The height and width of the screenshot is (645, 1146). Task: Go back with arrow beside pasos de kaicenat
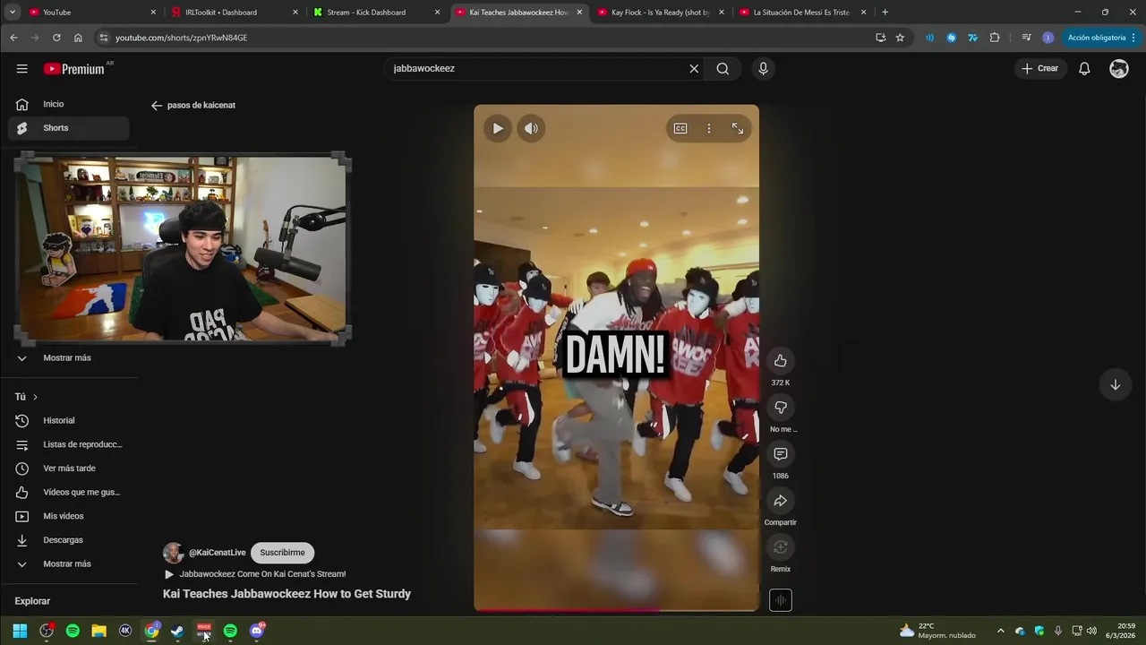157,105
